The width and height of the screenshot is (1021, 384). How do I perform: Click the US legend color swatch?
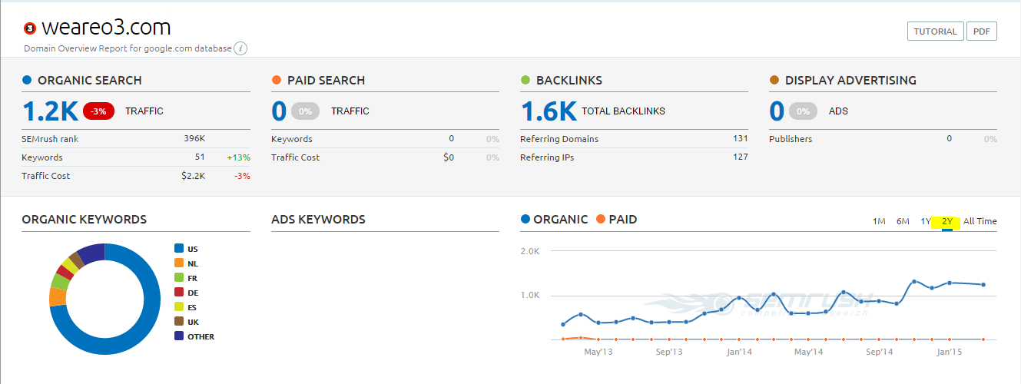179,249
